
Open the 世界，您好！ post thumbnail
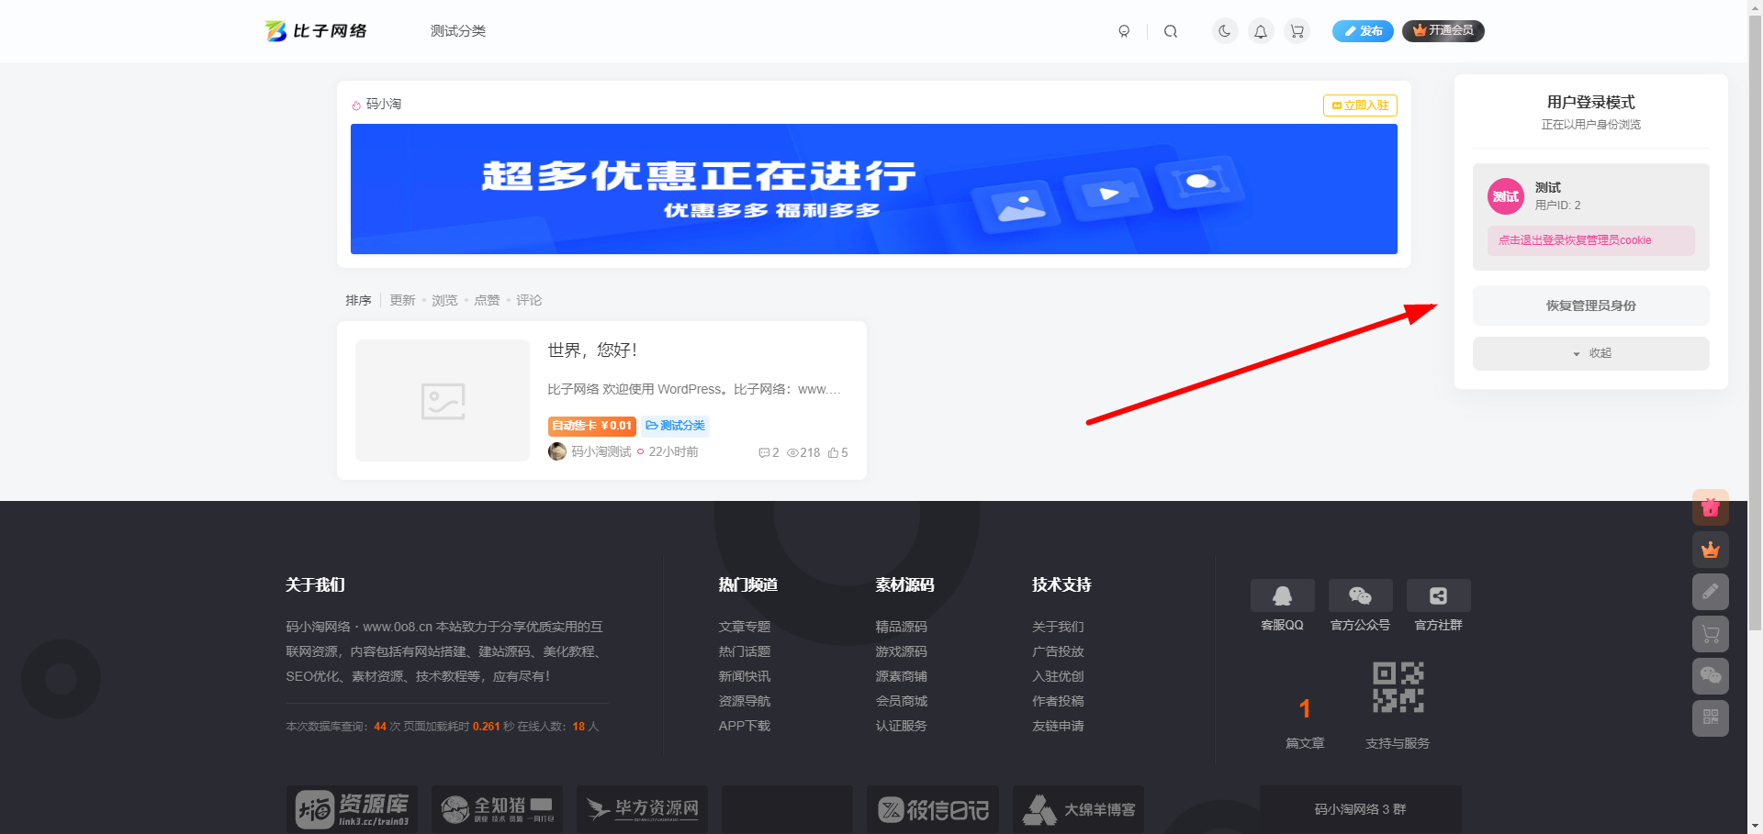[x=442, y=400]
